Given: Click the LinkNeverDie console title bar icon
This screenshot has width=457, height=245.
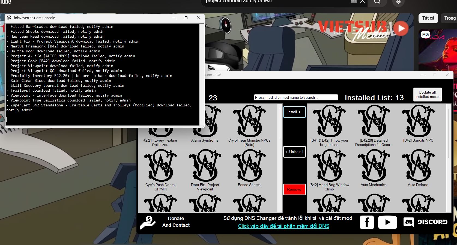Looking at the screenshot, I should [9, 18].
